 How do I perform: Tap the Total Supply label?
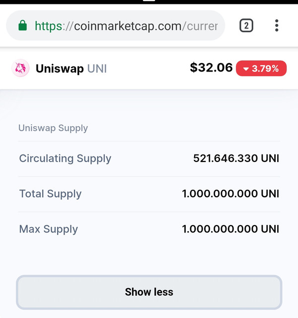(50, 194)
